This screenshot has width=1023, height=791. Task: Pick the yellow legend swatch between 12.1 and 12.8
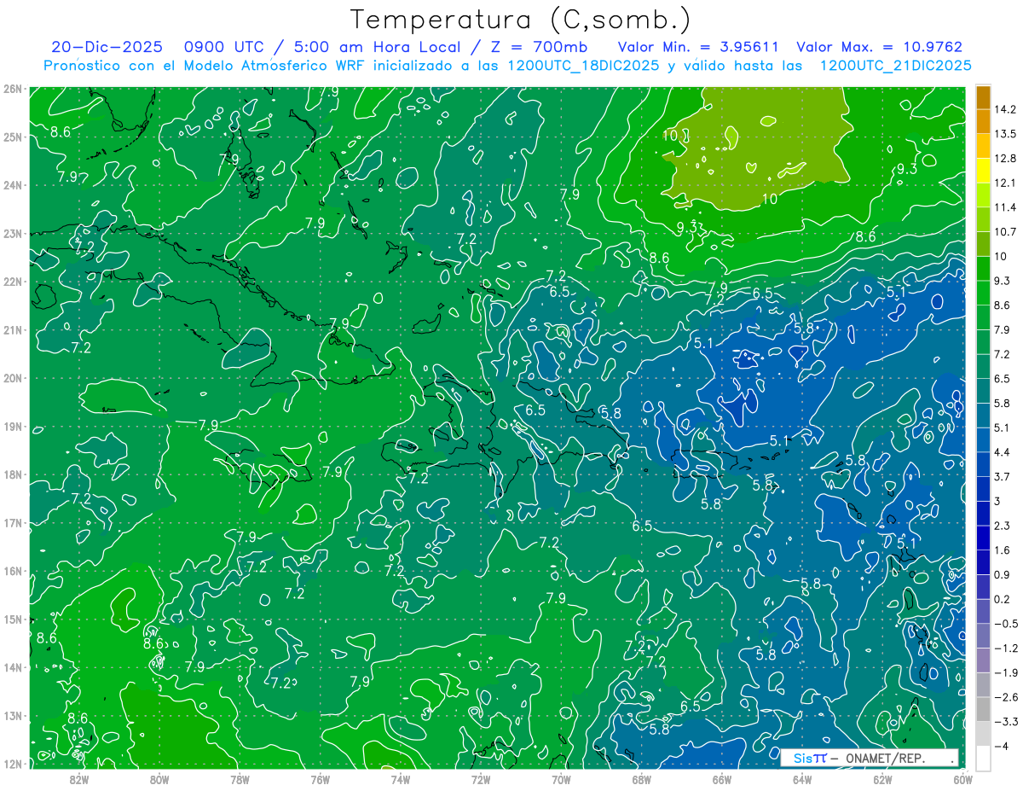click(x=984, y=171)
